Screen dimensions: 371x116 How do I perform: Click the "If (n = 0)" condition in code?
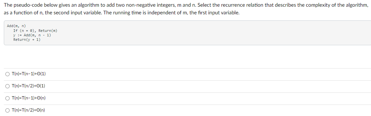point(24,31)
